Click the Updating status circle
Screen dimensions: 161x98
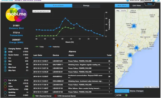[x=5, y=92]
